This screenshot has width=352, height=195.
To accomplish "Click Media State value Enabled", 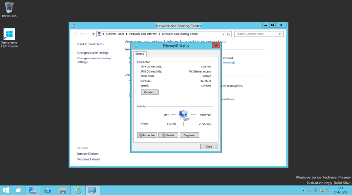I will (x=206, y=76).
